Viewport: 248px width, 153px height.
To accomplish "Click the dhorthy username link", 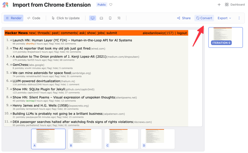I will tap(30, 44).
